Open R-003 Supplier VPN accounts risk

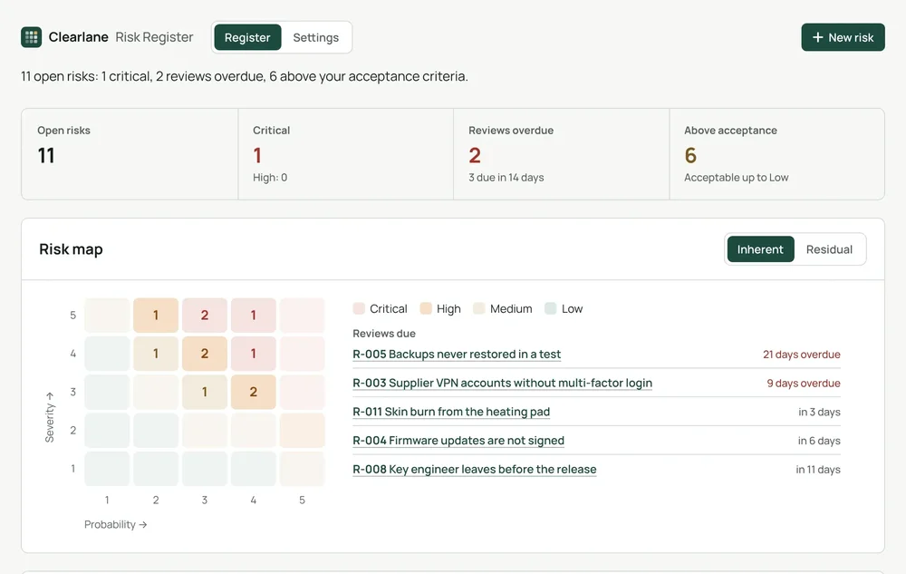[502, 383]
